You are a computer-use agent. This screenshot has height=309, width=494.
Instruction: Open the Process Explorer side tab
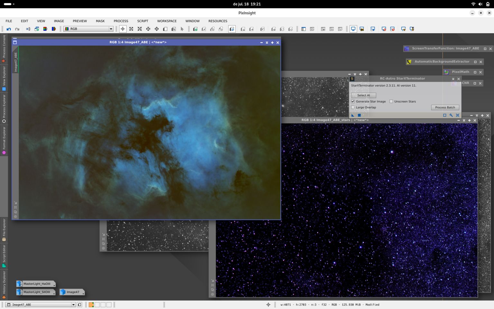(4, 109)
